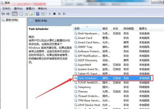The width and height of the screenshot is (164, 109).
Task: Select the Task Scheduler service row
Action: pyautogui.click(x=112, y=78)
